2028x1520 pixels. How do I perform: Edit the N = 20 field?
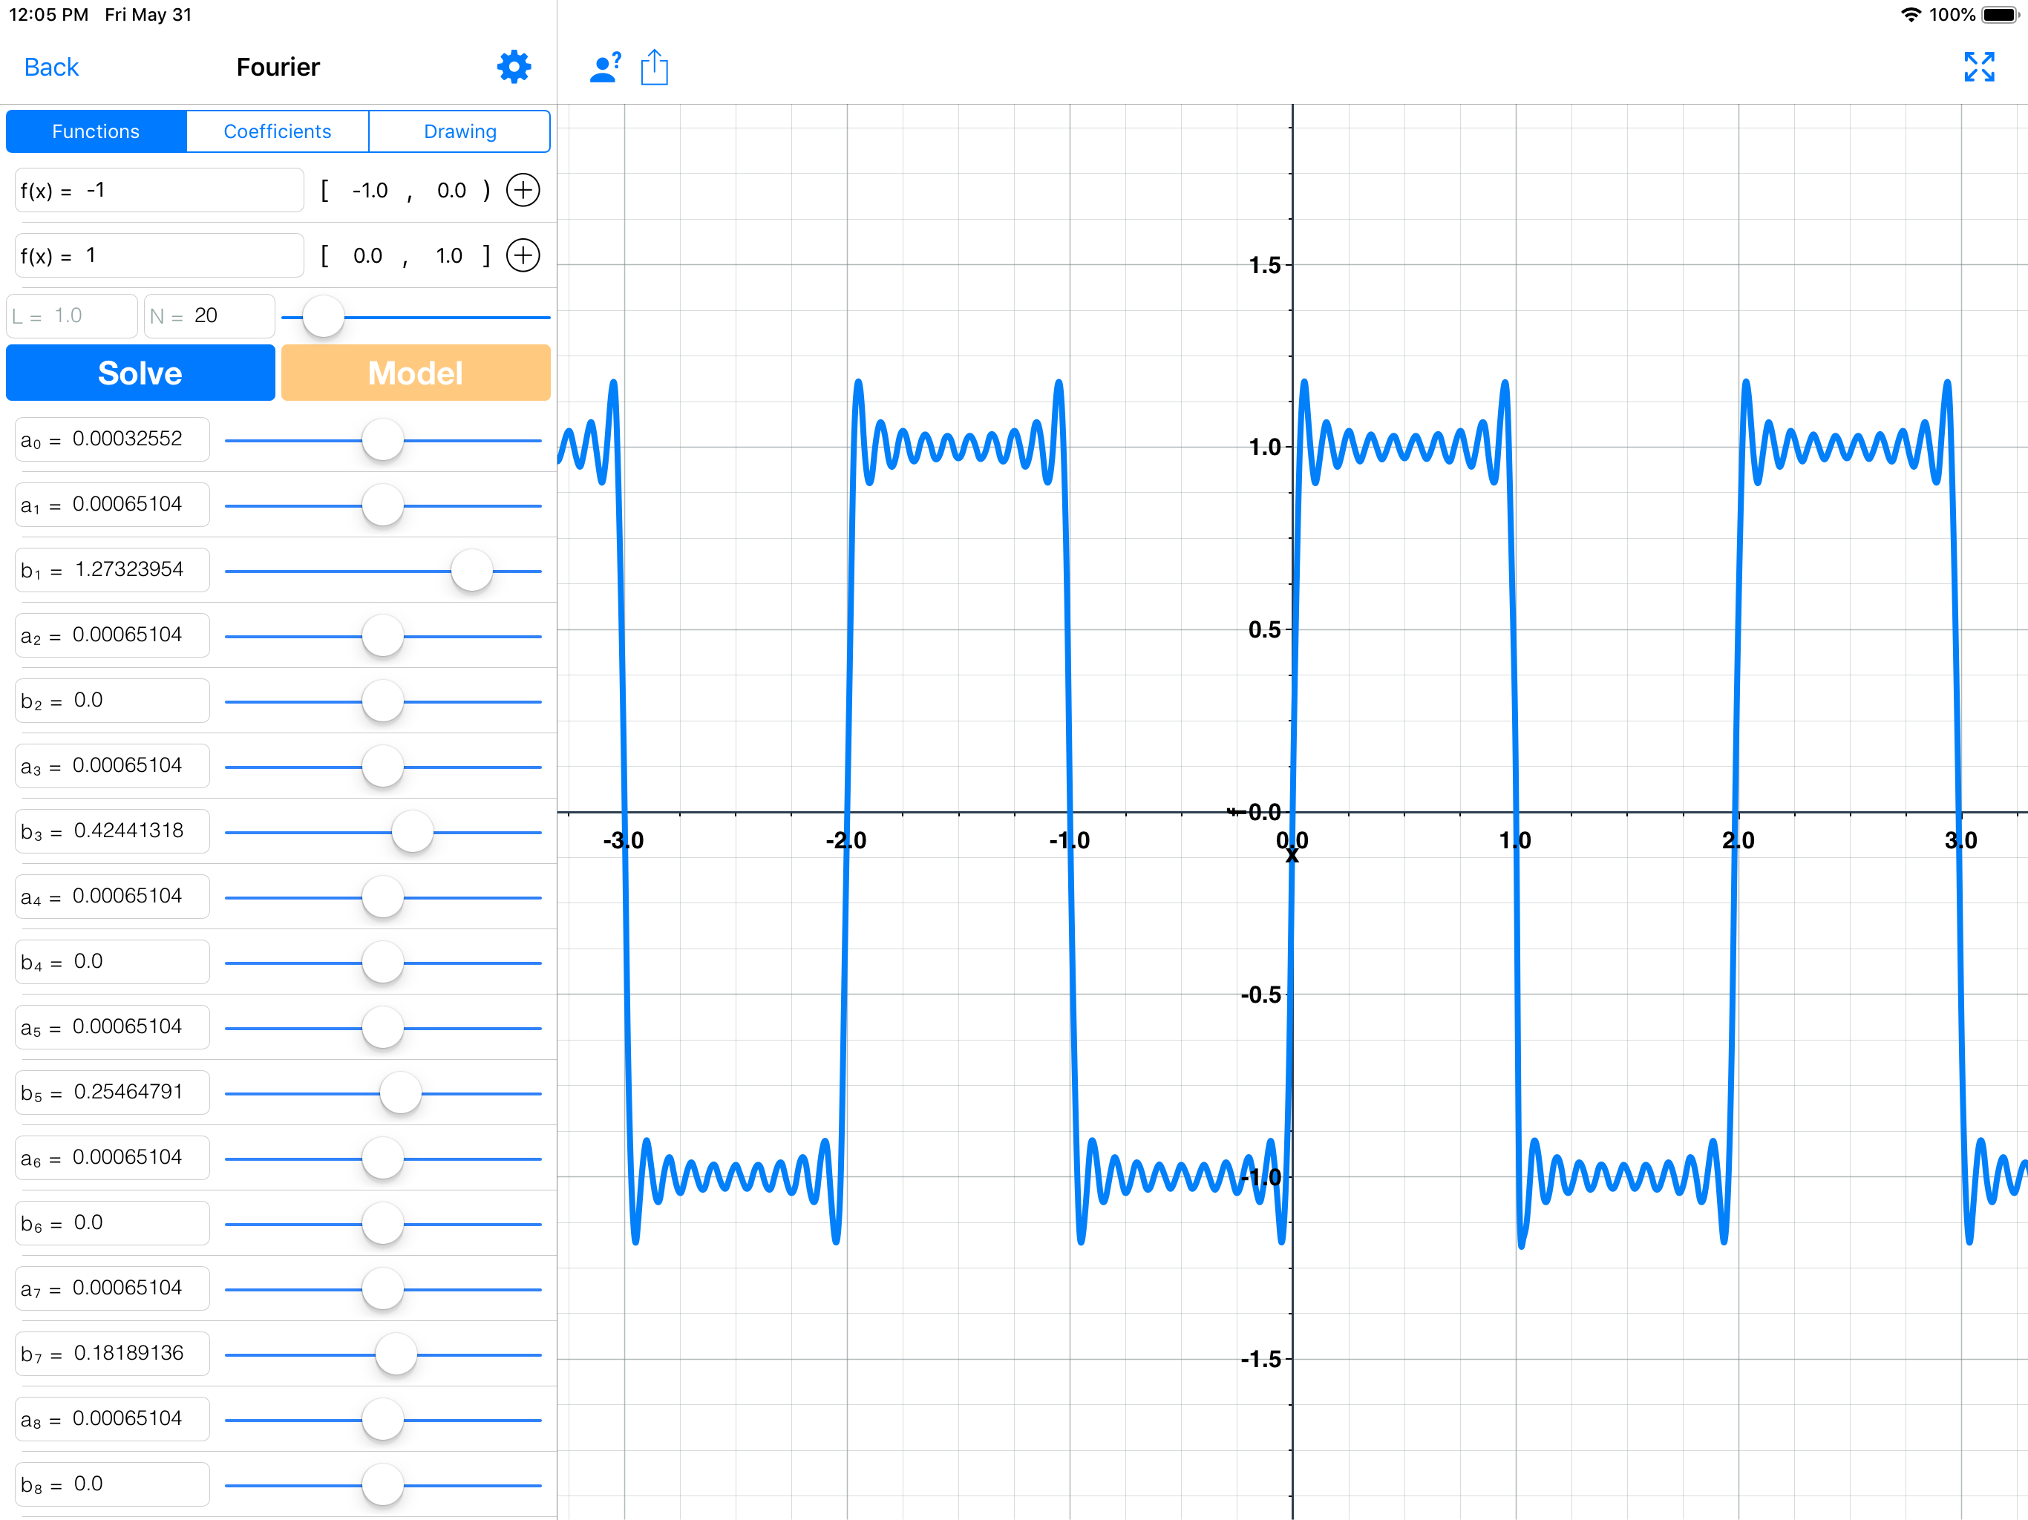tap(209, 316)
